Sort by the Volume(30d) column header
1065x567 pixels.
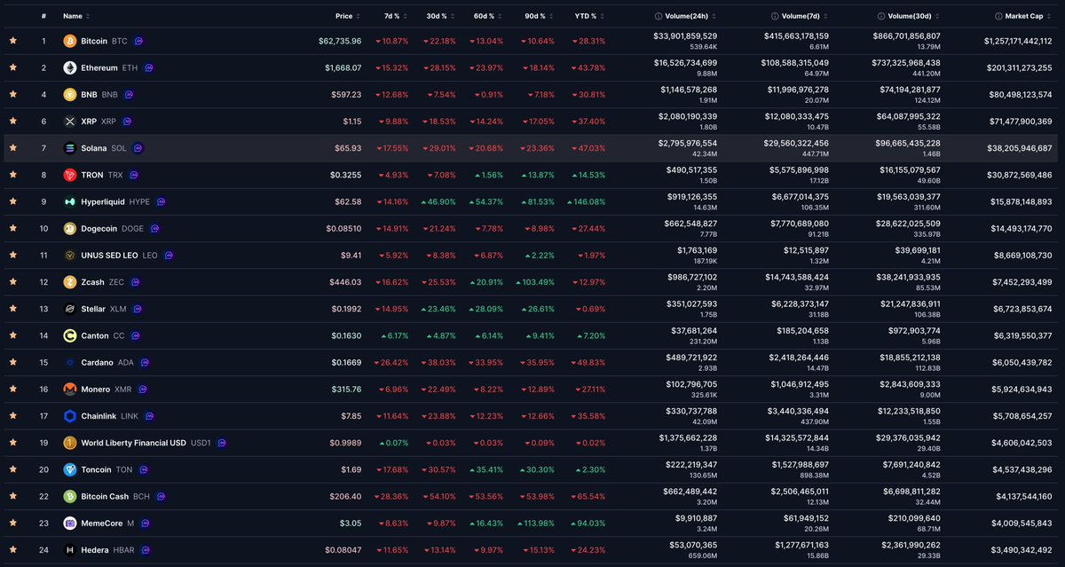914,16
